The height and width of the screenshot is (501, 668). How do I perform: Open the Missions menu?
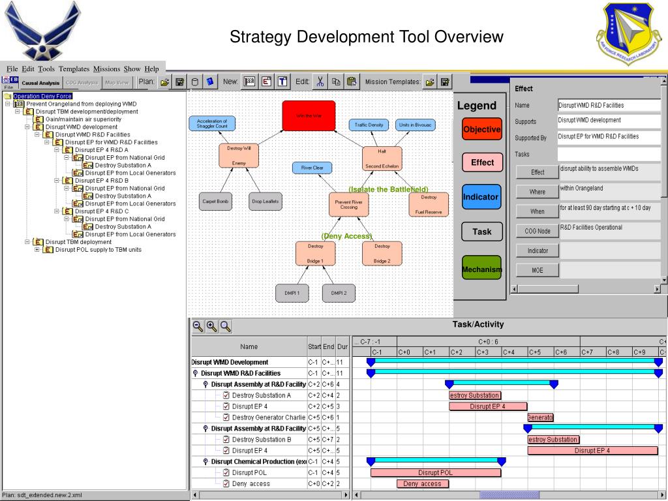[106, 68]
